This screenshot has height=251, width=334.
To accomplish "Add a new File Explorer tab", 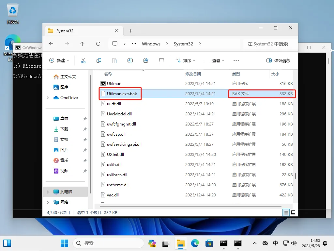I will click(130, 31).
